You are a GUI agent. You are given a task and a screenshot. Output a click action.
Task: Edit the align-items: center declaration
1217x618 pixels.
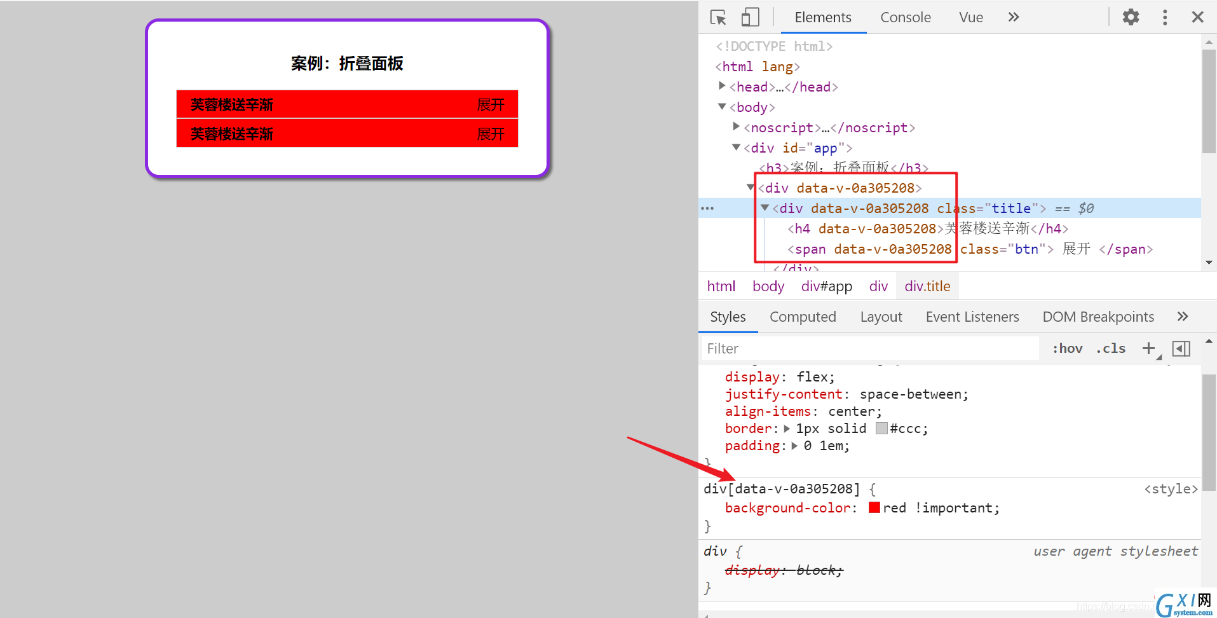click(803, 411)
